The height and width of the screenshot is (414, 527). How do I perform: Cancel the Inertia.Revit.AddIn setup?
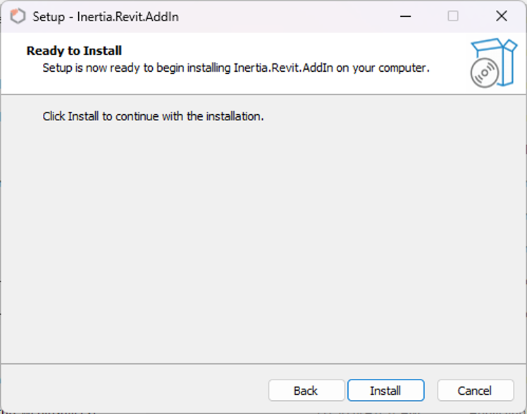(x=476, y=390)
